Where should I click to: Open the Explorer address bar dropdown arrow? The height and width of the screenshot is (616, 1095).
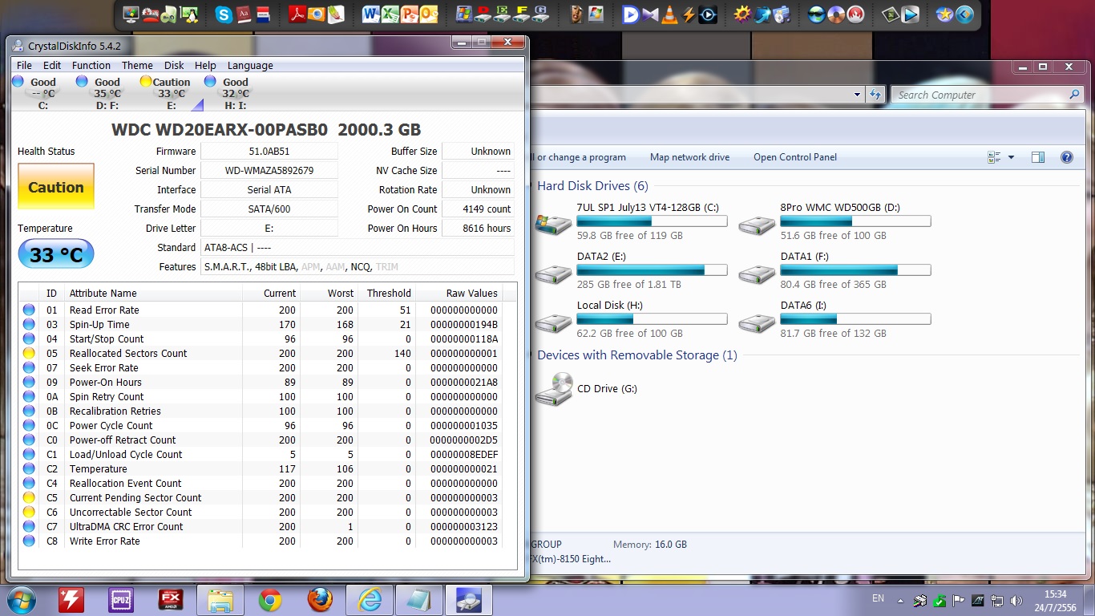[858, 95]
